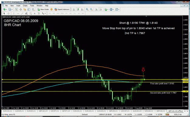Expand the Arrows tool dropdown arrow
Viewport: 190px width, 117px height.
pyautogui.click(x=45, y=13)
